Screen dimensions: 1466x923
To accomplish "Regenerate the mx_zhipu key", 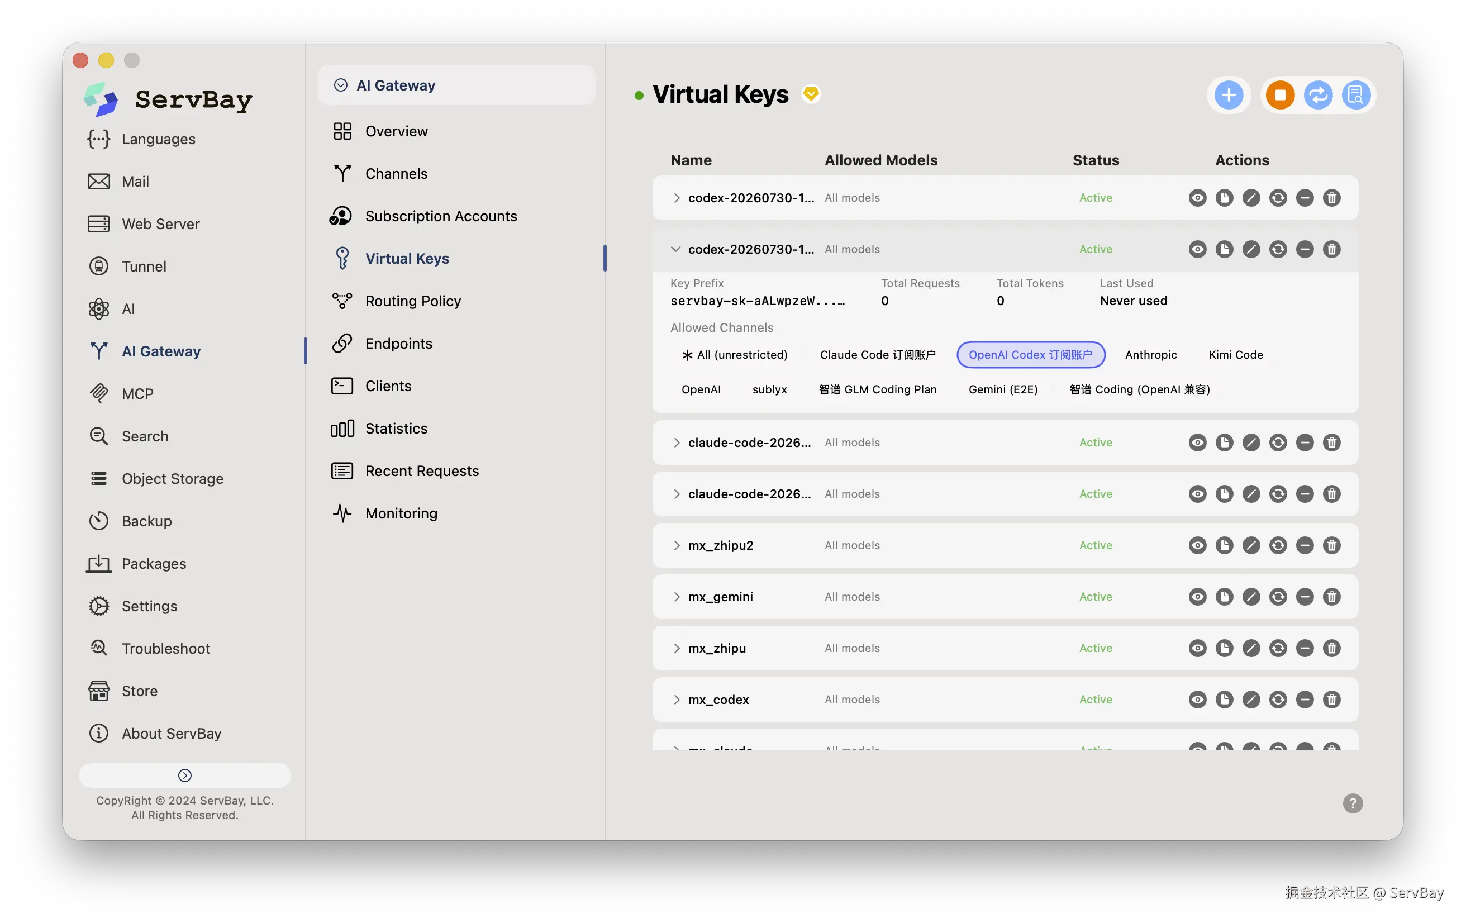I will tap(1277, 648).
